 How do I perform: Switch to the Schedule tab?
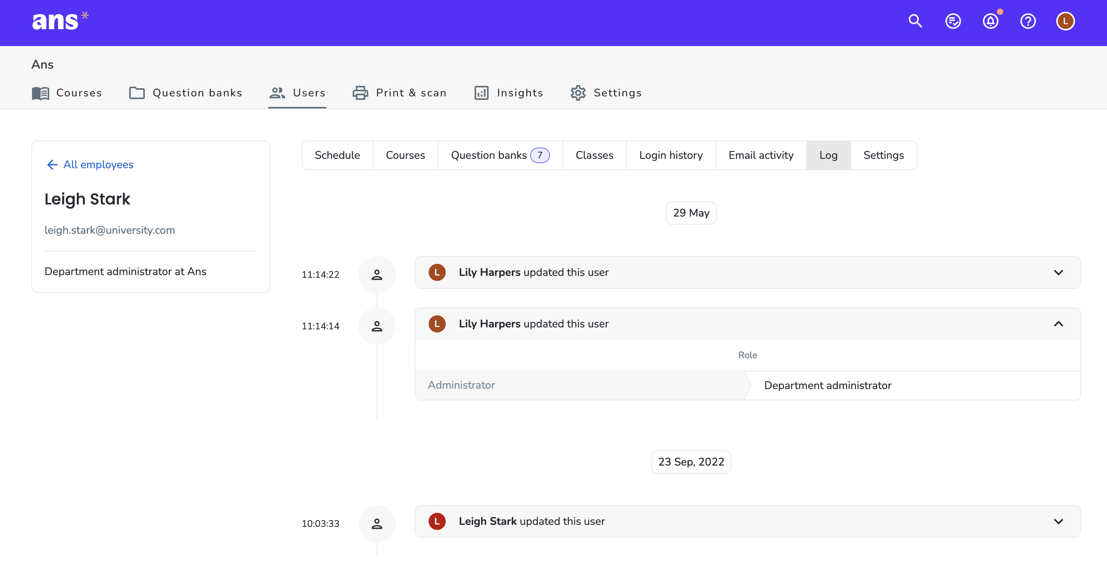[337, 155]
